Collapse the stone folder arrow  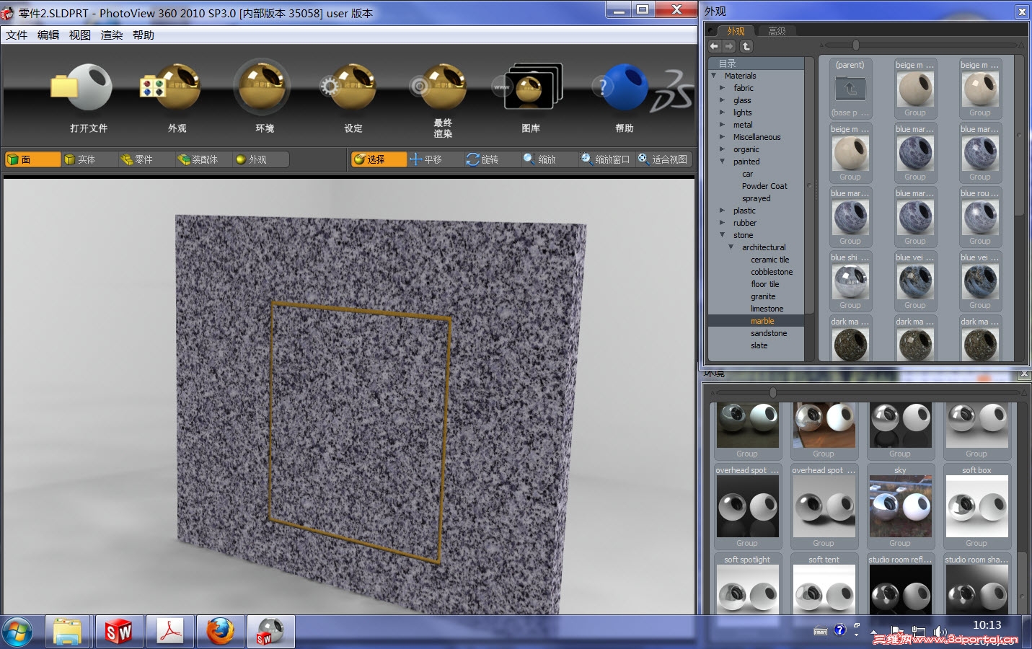click(x=722, y=235)
